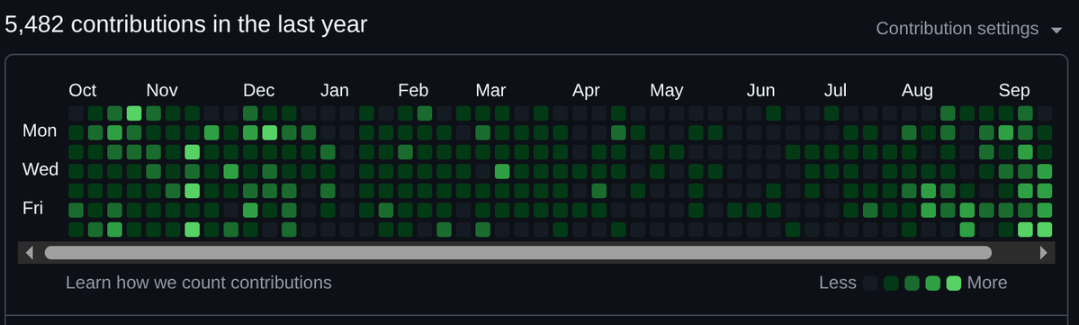Click the Fri weekday label
Image resolution: width=1079 pixels, height=325 pixels.
pos(33,208)
